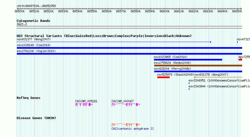Click the red dgv7255 loss bar
Viewport: 250px width, 137px height.
[240, 60]
